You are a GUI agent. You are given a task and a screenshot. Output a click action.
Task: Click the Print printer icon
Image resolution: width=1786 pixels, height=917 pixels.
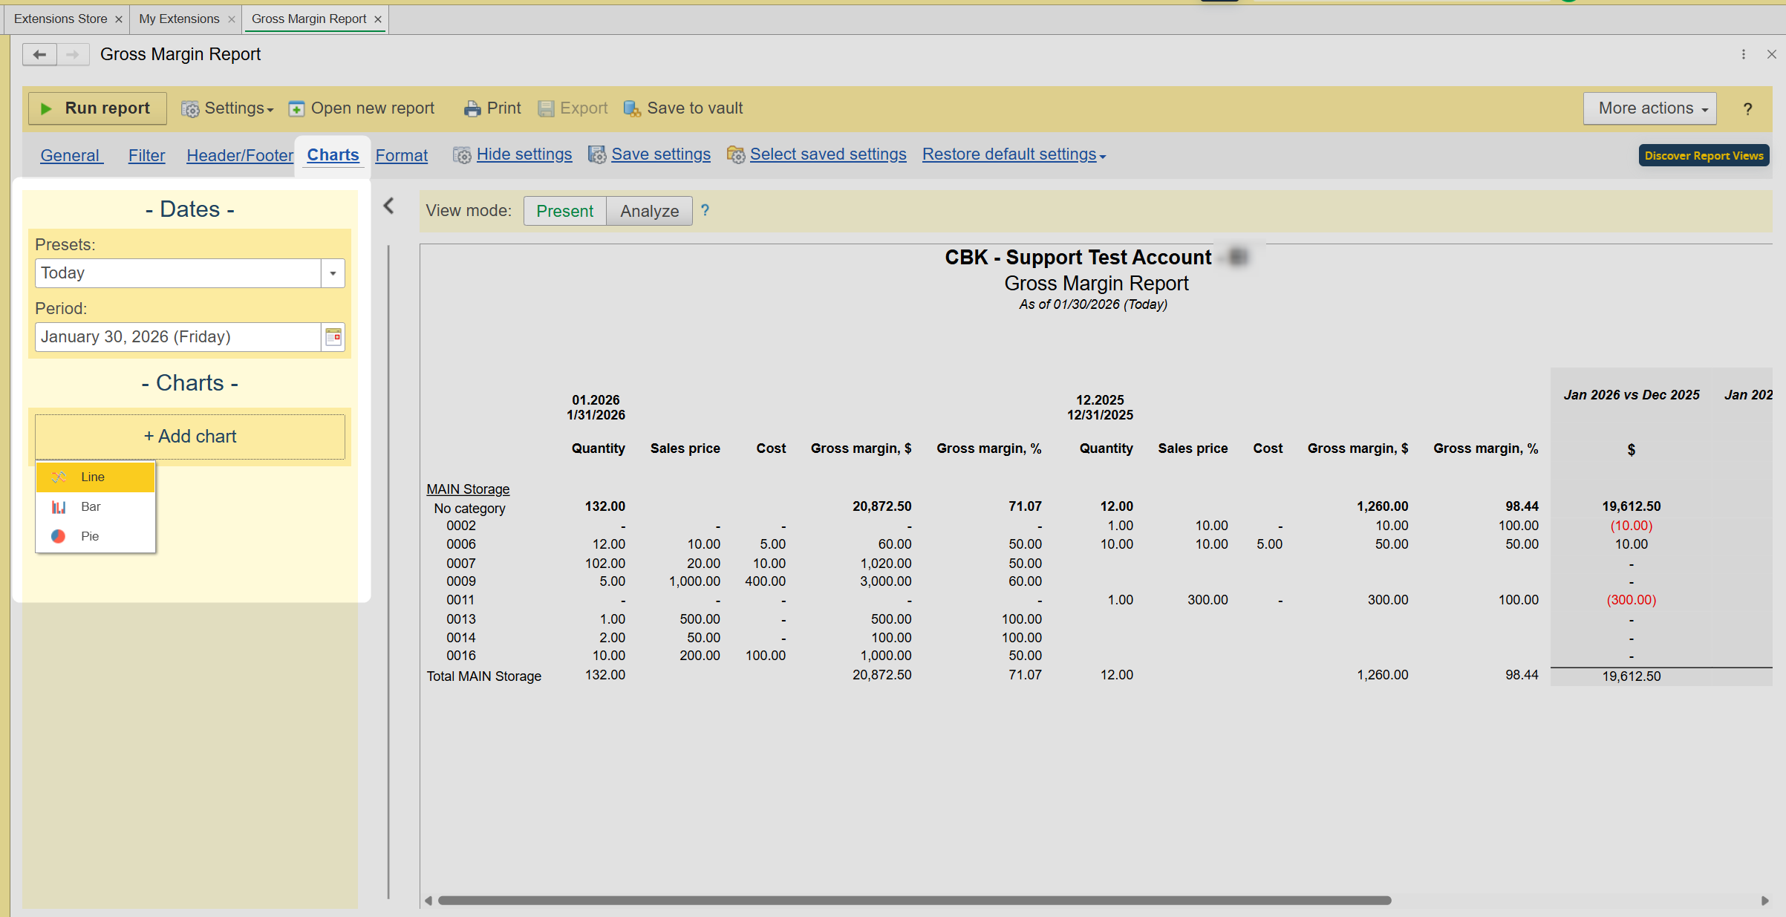[472, 109]
